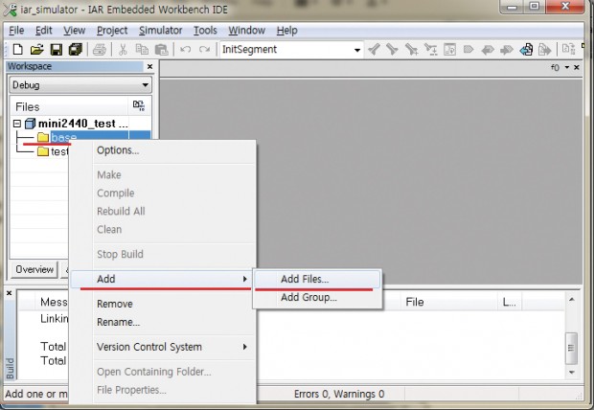Select the base group folder
The image size is (594, 410).
63,137
